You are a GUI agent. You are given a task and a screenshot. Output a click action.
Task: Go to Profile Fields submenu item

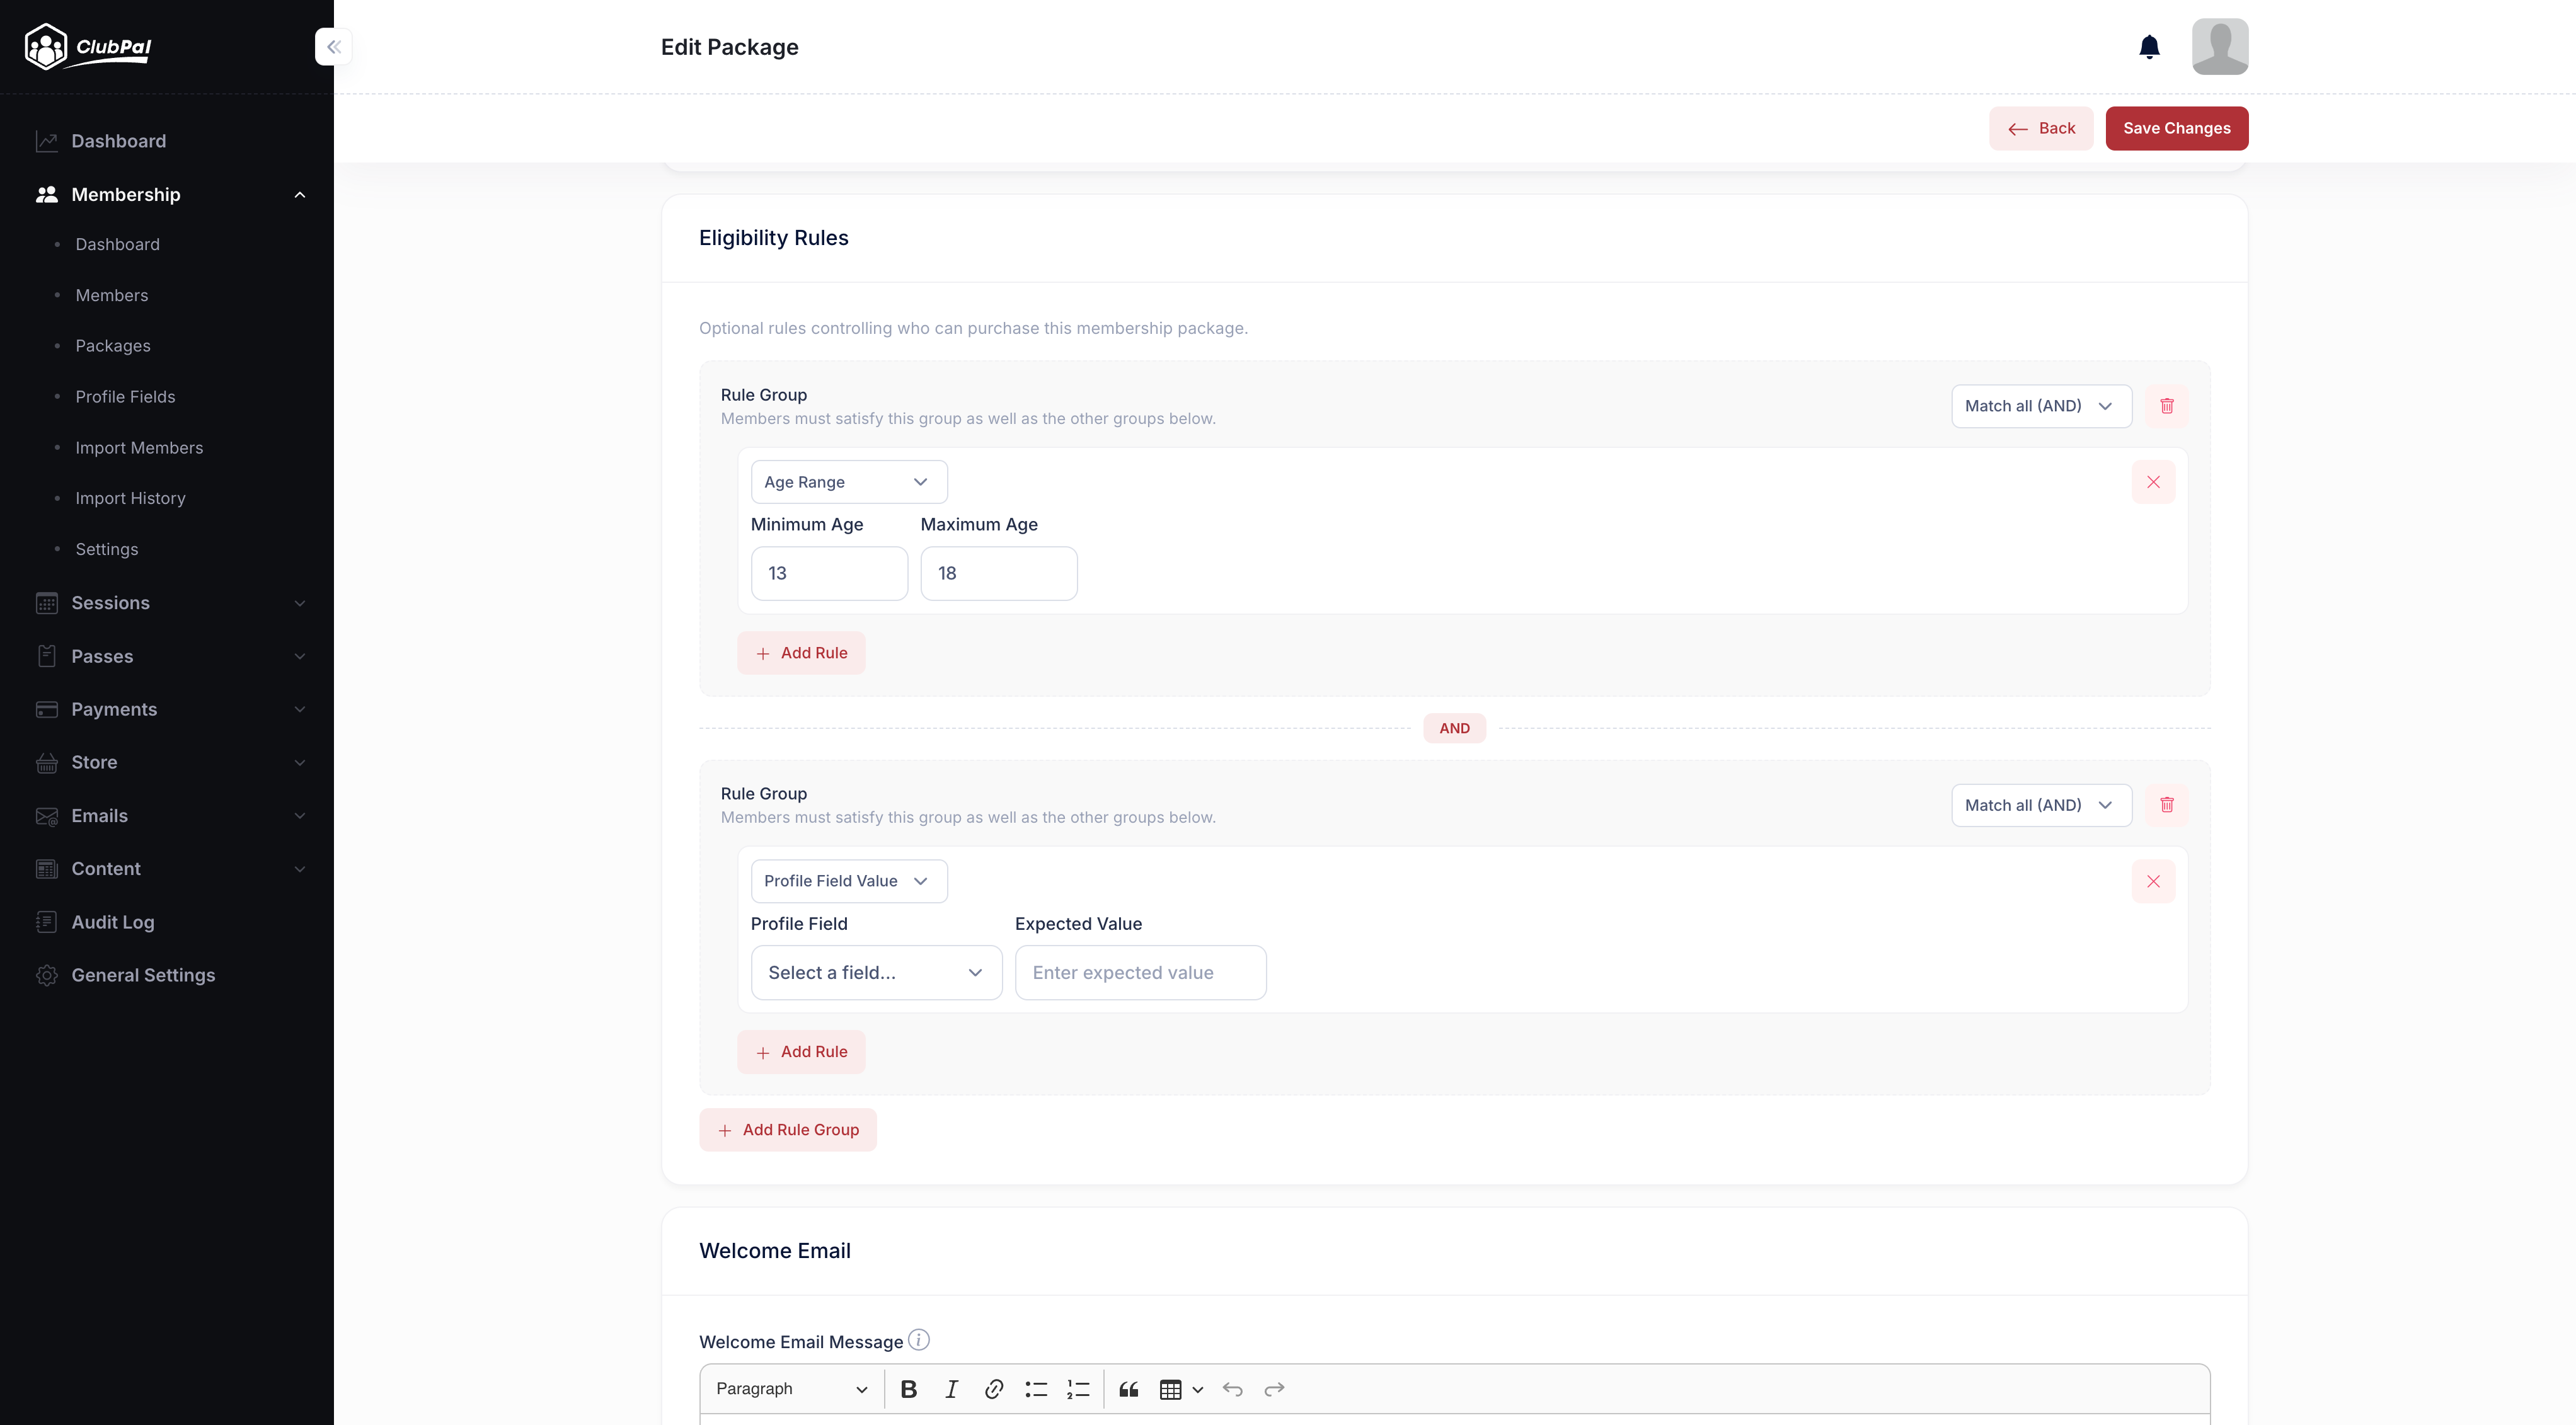coord(125,397)
